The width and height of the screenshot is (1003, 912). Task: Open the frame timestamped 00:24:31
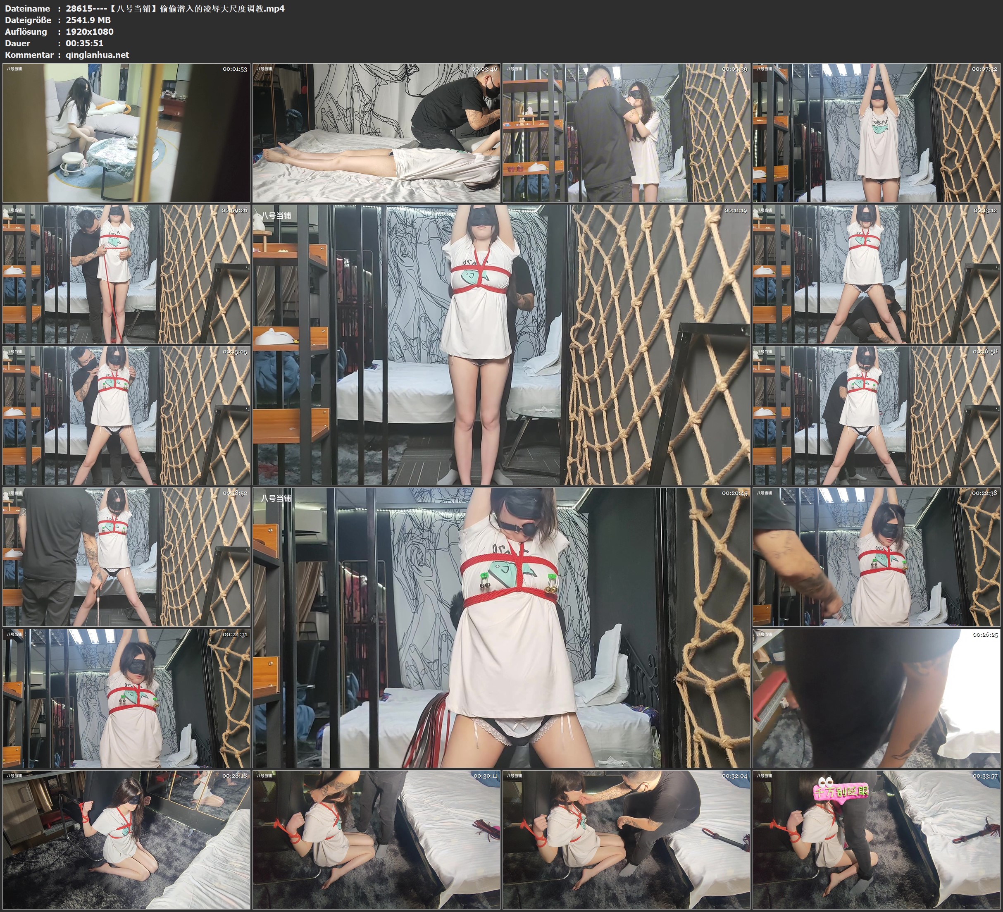pos(126,698)
